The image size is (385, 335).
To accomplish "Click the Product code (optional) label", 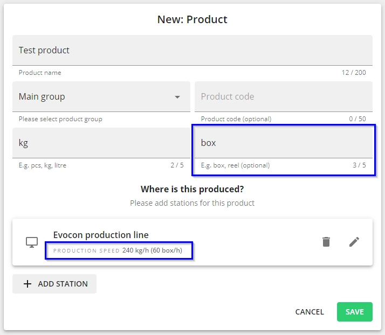I will (236, 119).
